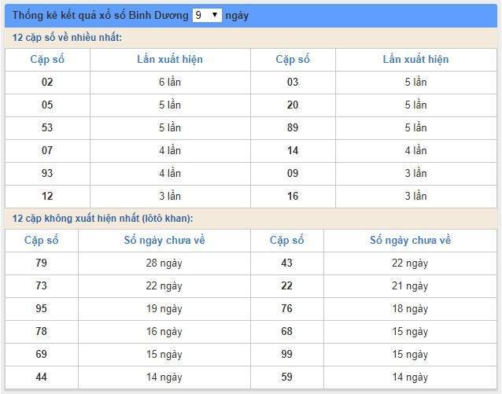
Task: Click number pair 99
Action: [286, 354]
